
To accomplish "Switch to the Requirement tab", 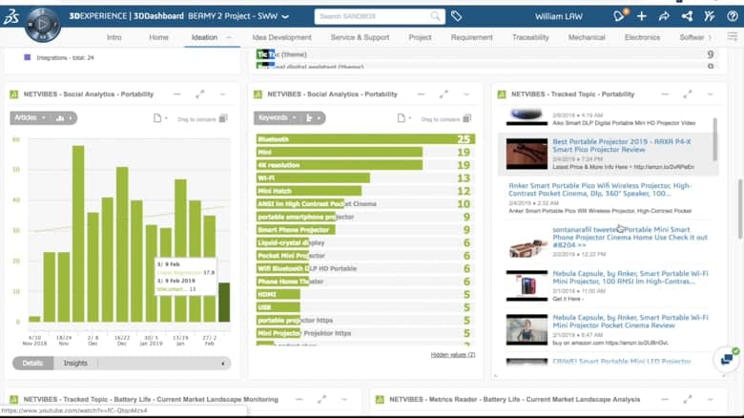I will (x=471, y=37).
